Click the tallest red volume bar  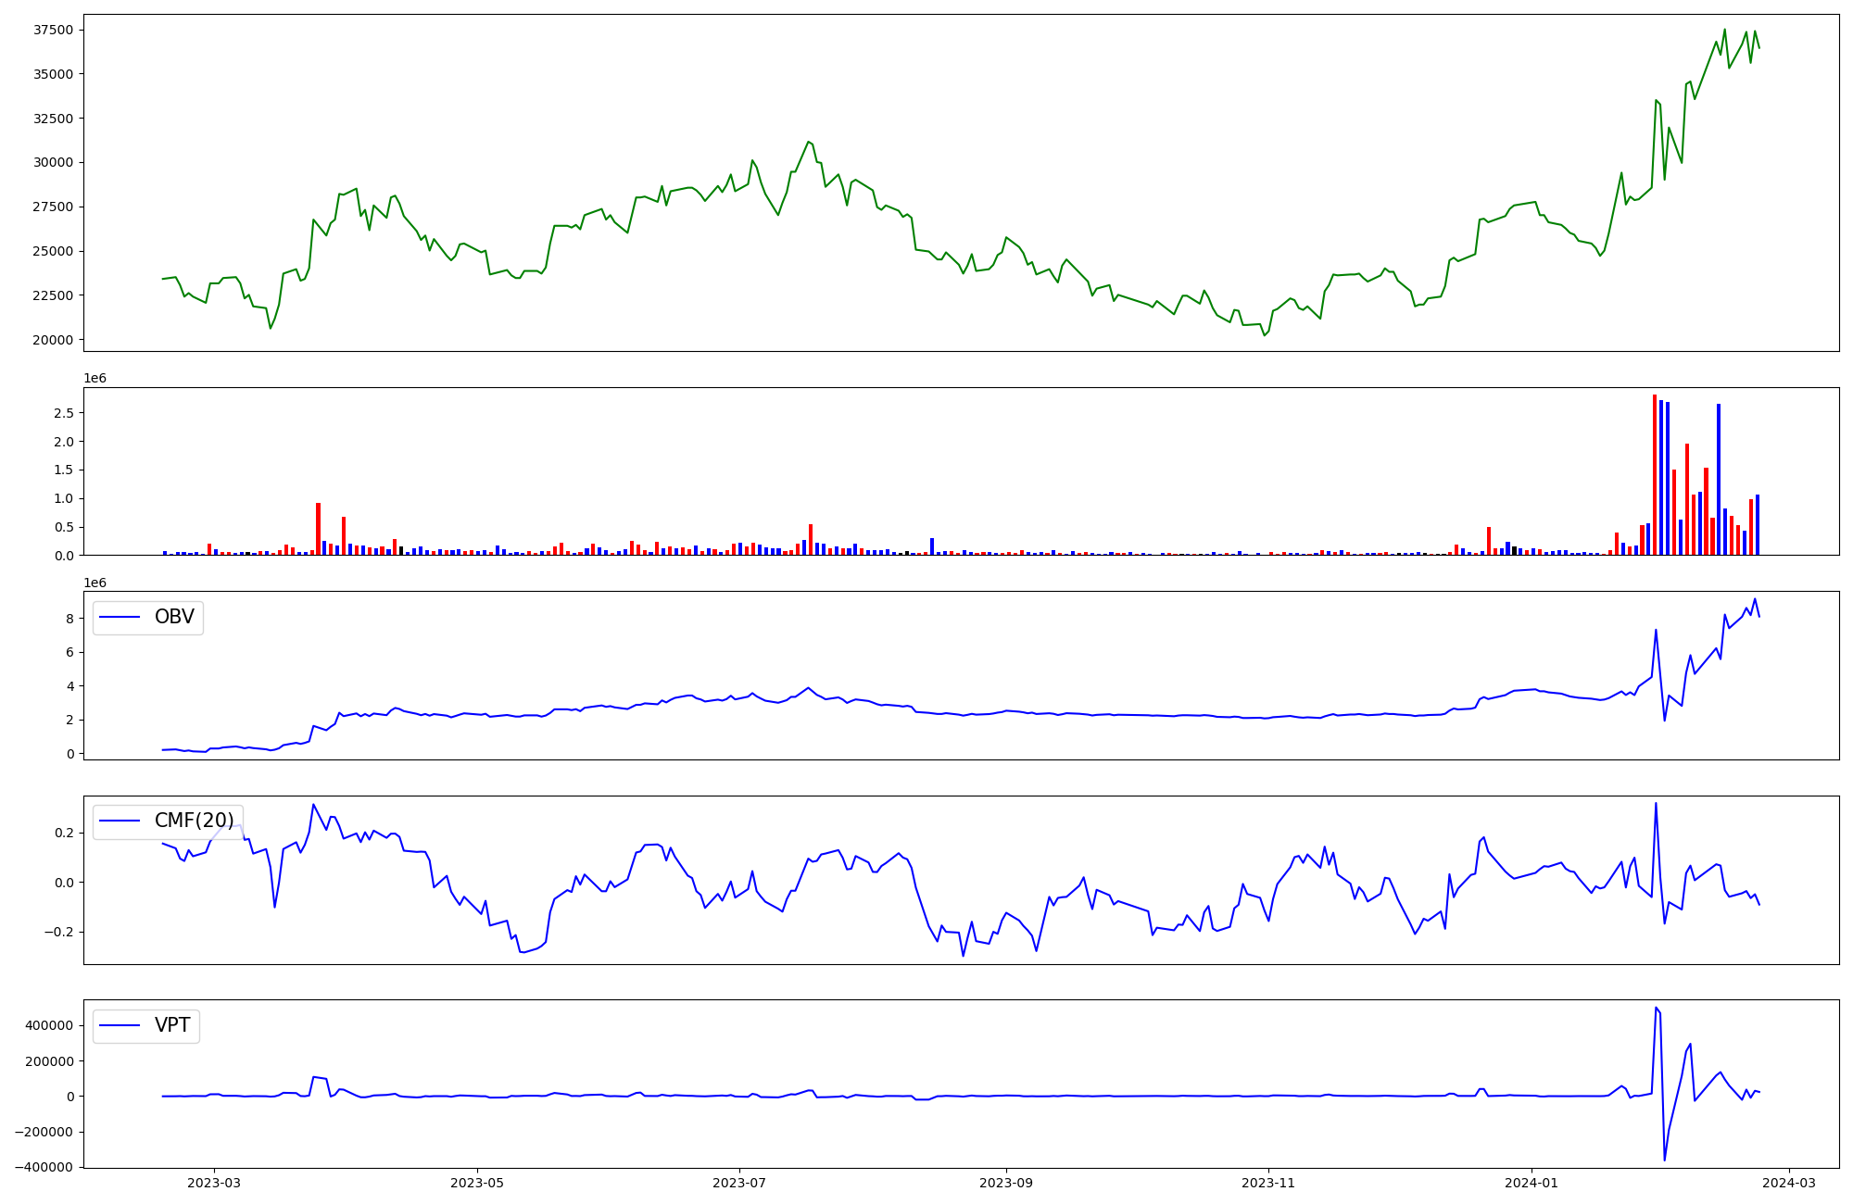tap(1655, 474)
